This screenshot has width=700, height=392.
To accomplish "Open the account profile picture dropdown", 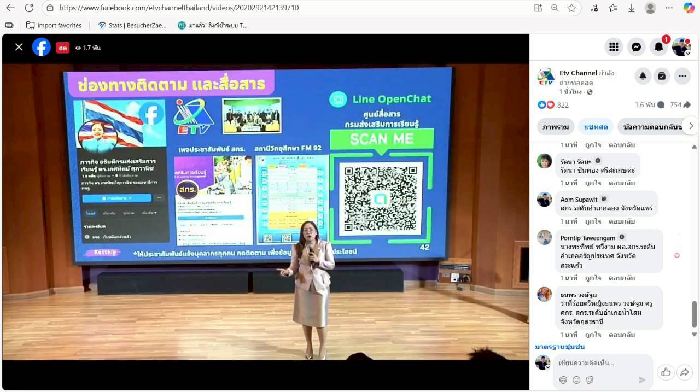I will (681, 47).
